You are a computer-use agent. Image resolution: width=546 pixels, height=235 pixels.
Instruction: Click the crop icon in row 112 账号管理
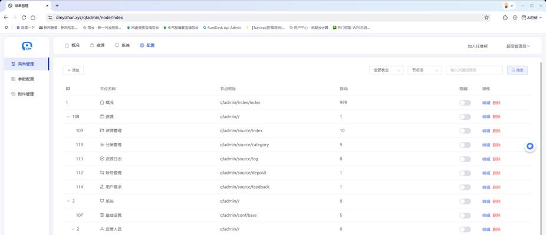pyautogui.click(x=102, y=173)
